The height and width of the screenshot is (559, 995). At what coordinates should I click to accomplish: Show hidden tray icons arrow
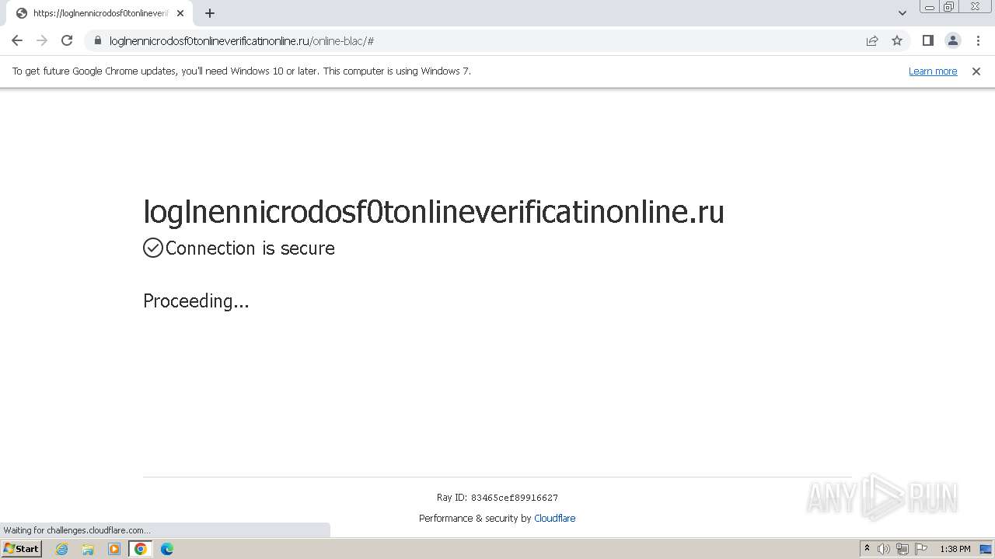pyautogui.click(x=867, y=549)
